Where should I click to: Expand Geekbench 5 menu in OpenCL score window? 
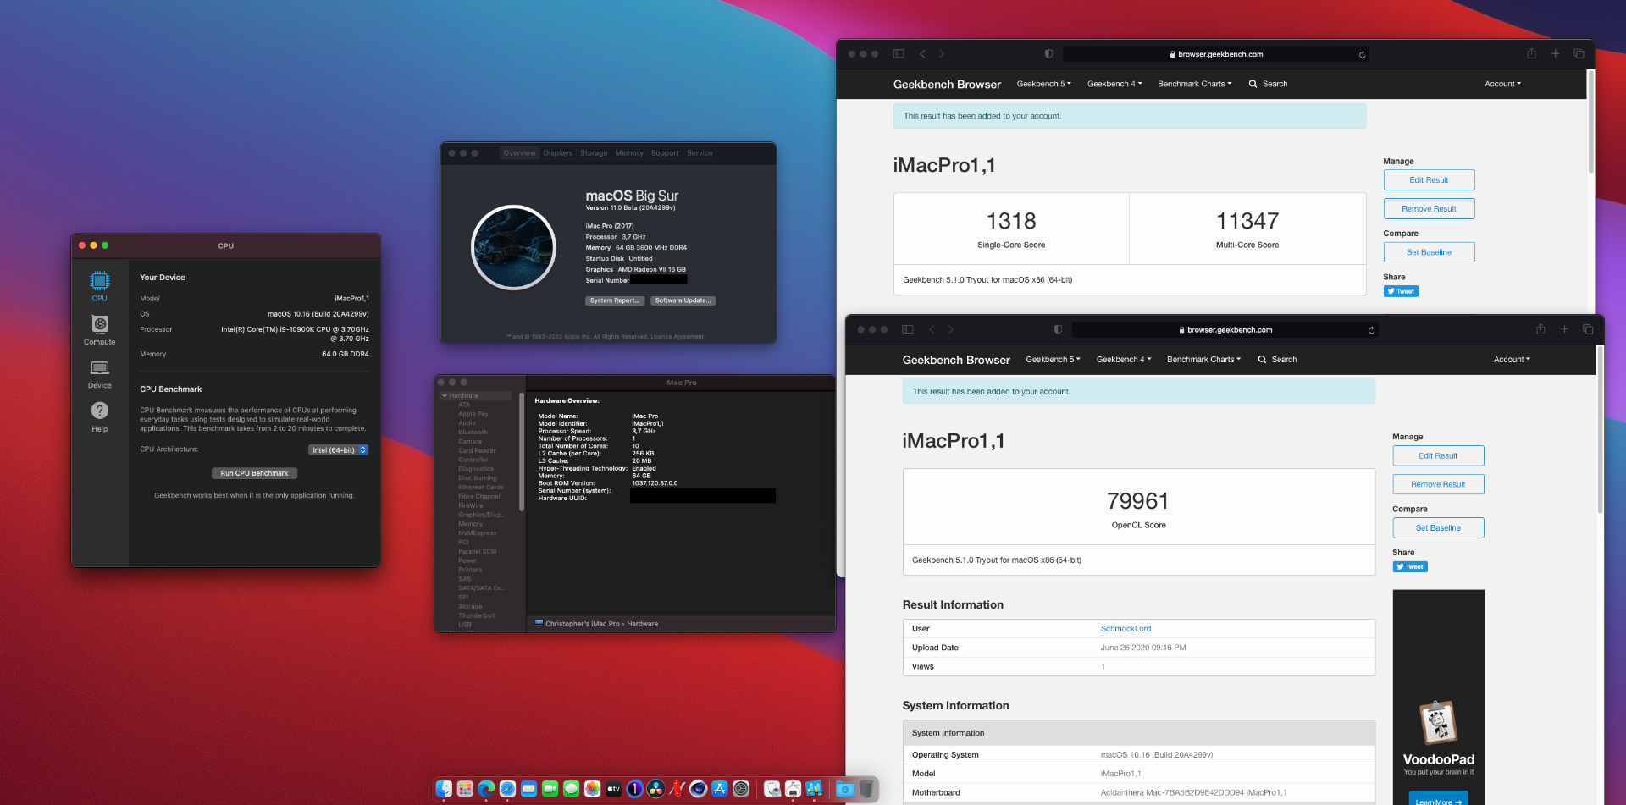point(1053,360)
